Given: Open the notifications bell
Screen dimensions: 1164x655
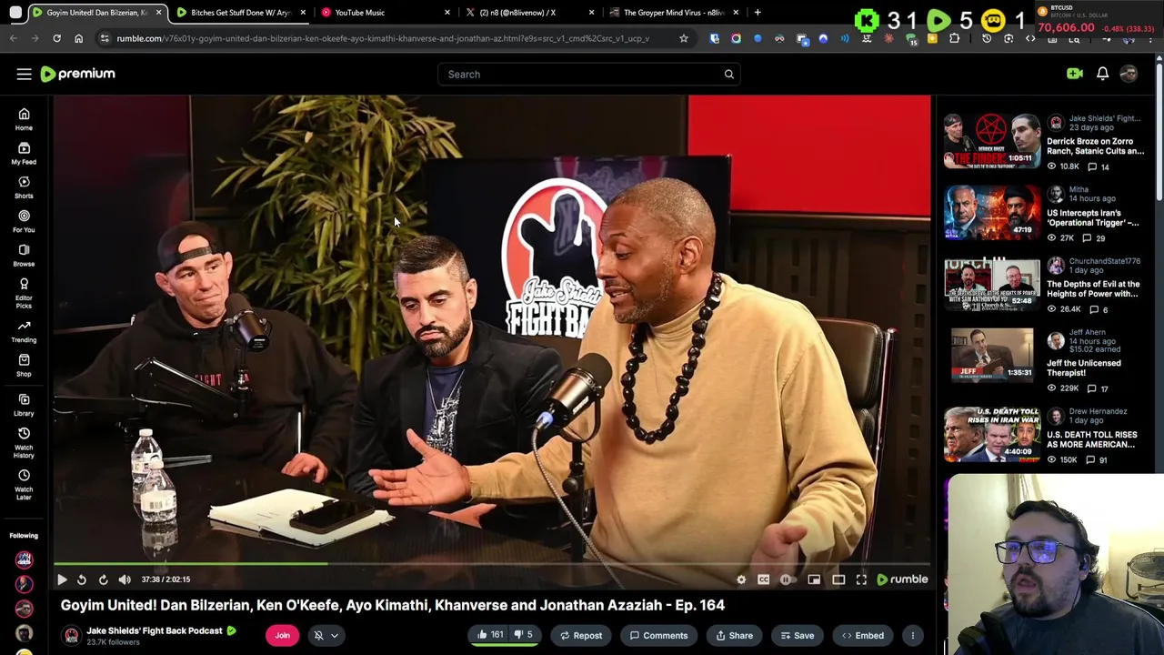Looking at the screenshot, I should (x=1102, y=74).
